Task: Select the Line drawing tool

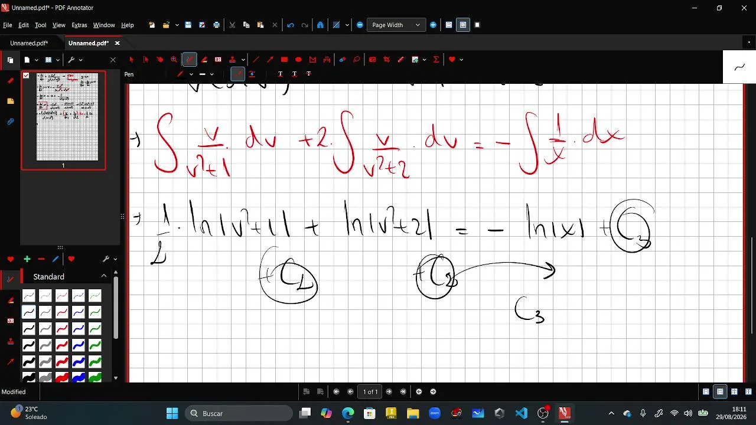Action: (x=256, y=59)
